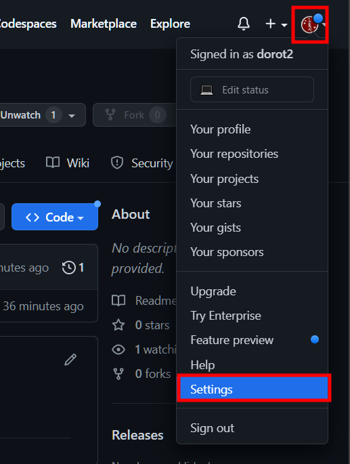
Task: Click the Fork count badge 0
Action: coord(157,115)
